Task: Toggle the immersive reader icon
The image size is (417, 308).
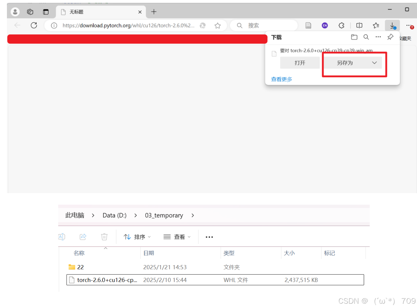Action: (308, 25)
